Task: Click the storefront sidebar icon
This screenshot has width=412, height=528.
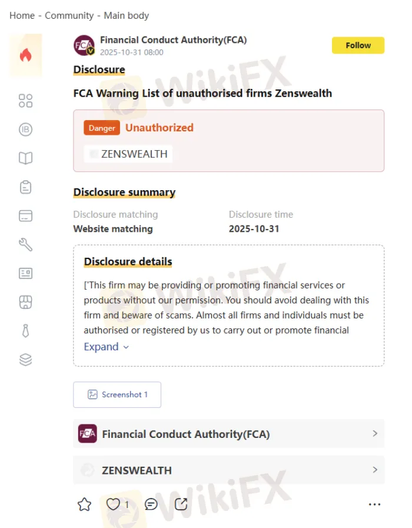Action: tap(25, 303)
